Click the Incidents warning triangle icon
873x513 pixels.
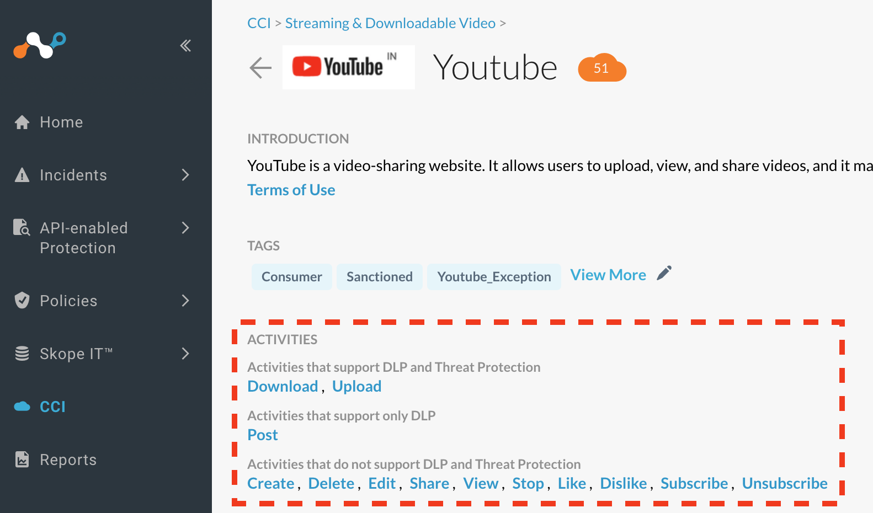(x=22, y=175)
